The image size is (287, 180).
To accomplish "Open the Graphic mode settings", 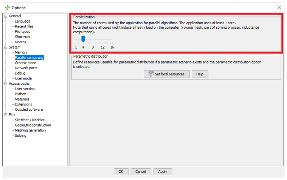I will (26, 63).
